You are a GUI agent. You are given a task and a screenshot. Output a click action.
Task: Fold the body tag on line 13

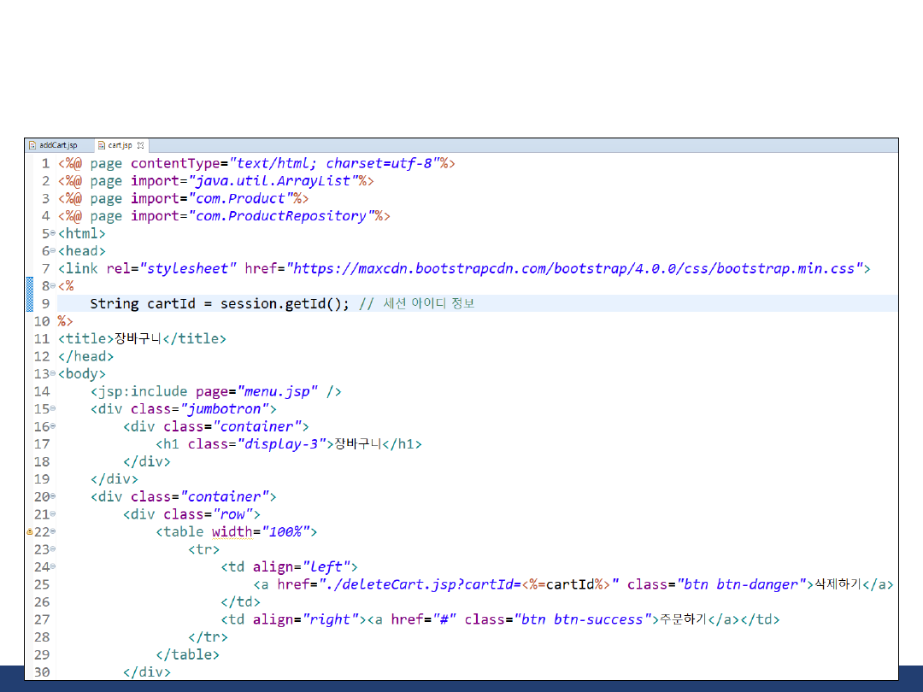(x=53, y=373)
